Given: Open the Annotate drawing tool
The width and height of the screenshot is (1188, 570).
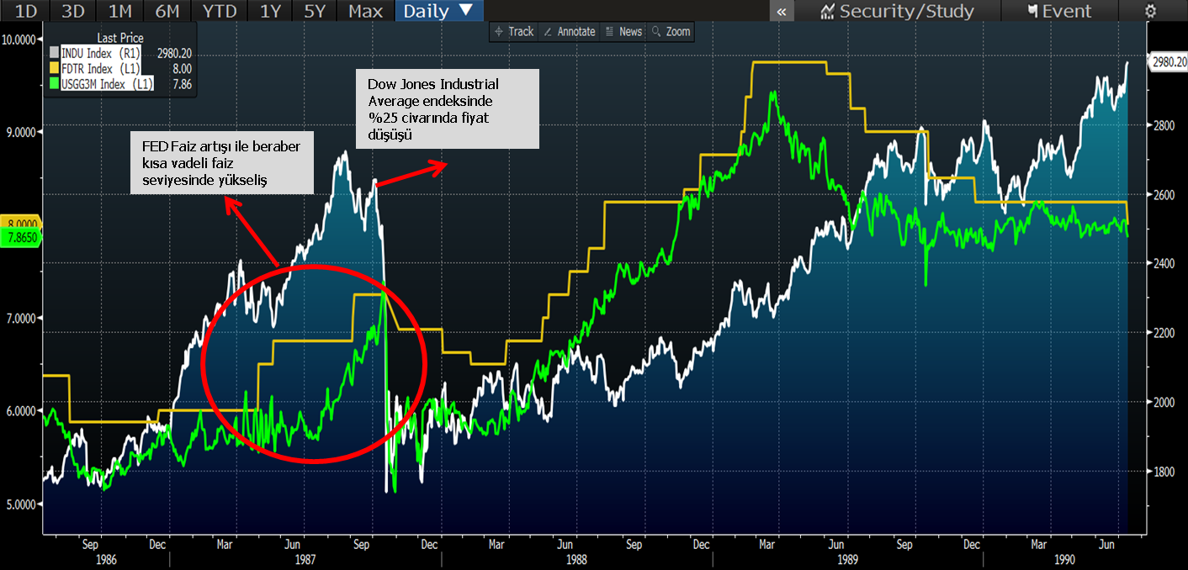Looking at the screenshot, I should [x=570, y=32].
